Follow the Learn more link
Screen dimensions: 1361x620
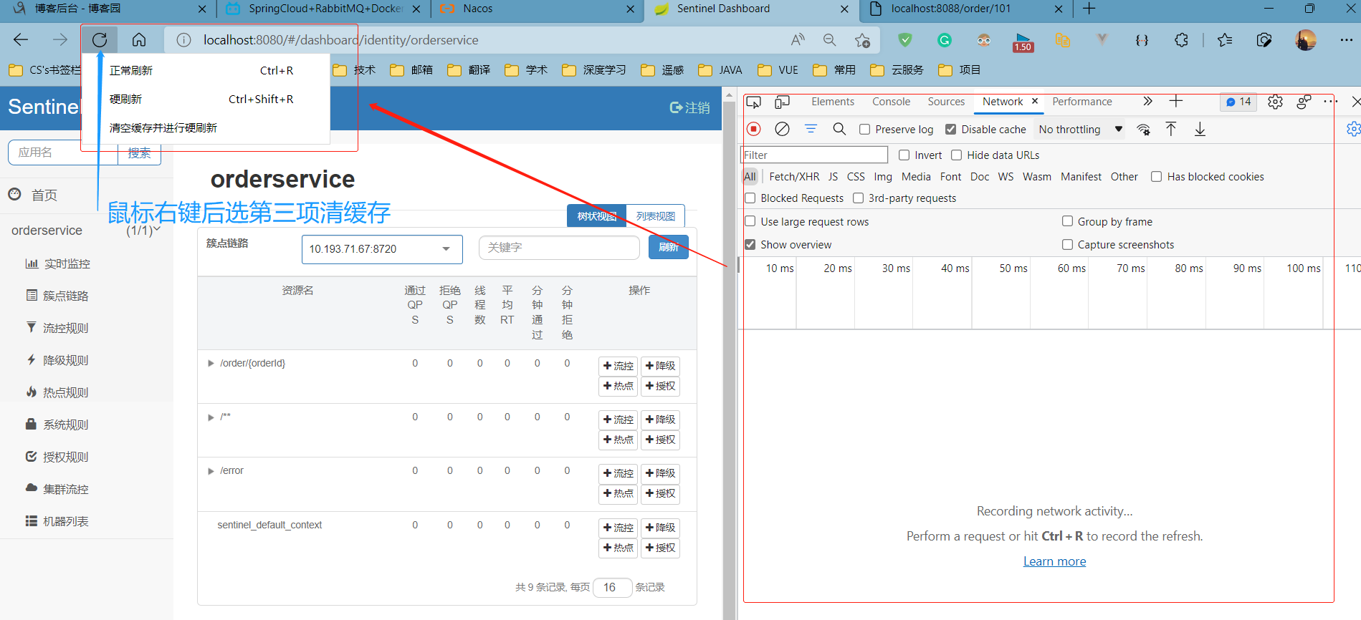click(1054, 561)
